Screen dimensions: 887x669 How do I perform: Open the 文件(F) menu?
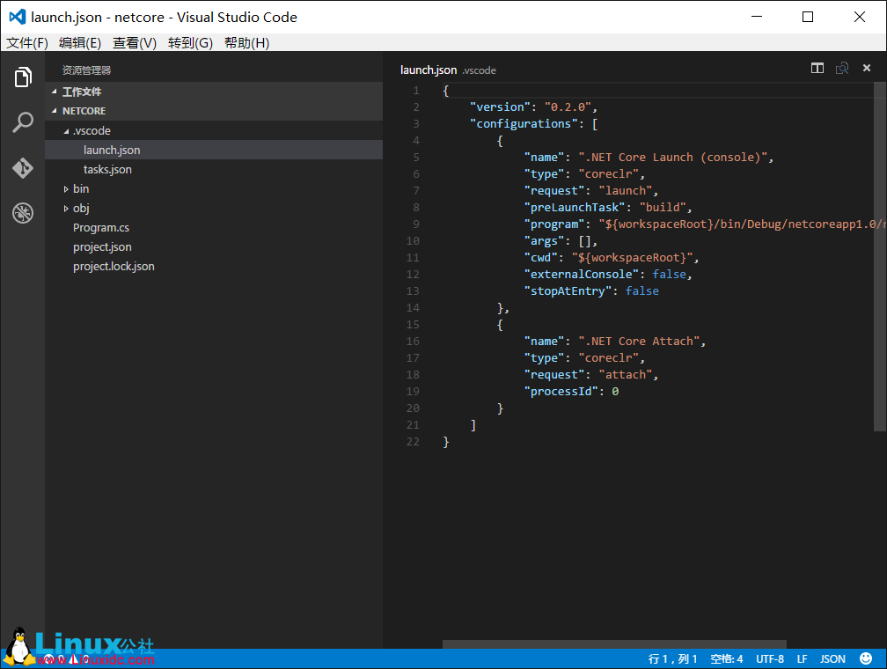pos(26,43)
